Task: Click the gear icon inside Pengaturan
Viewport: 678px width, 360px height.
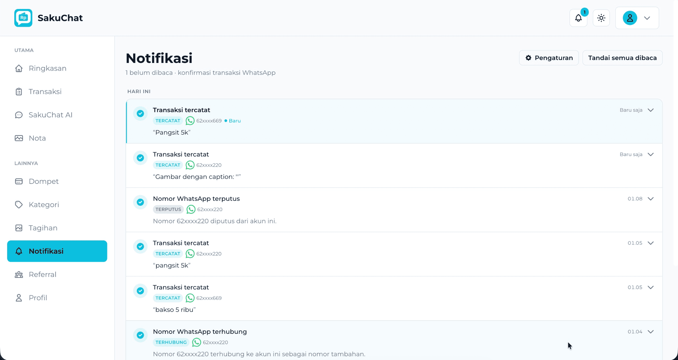Action: (x=528, y=58)
